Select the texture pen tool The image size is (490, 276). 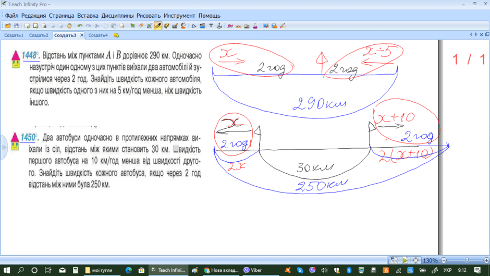tap(175, 26)
